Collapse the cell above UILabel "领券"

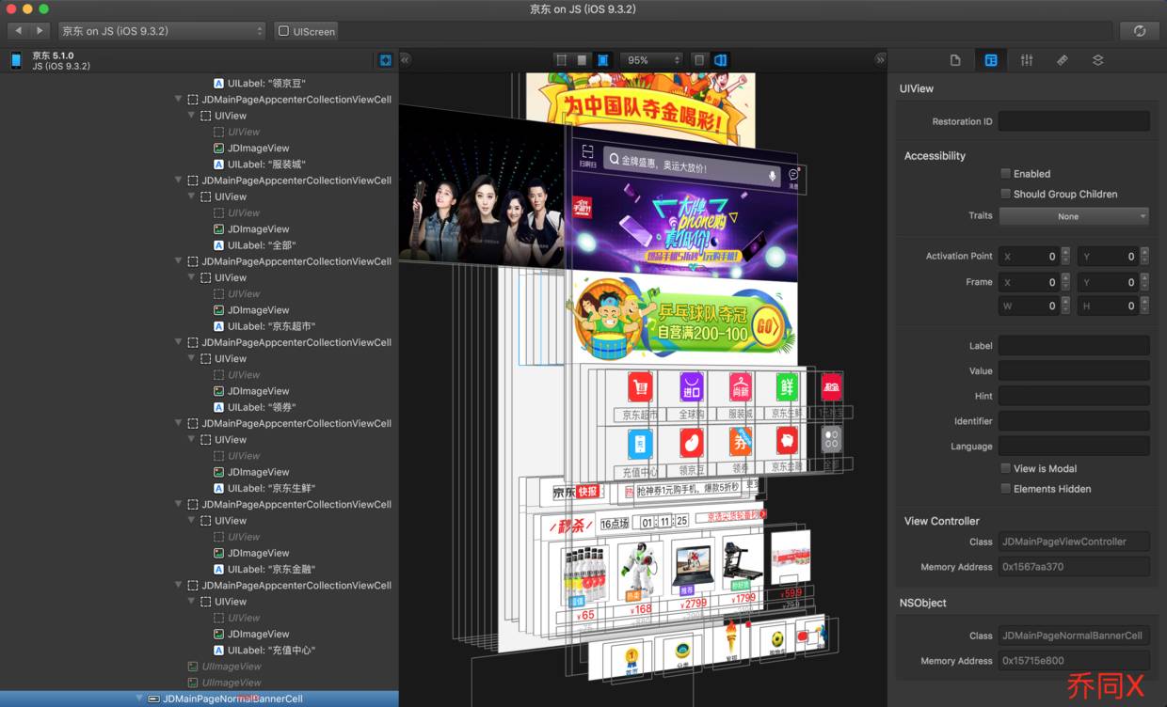click(x=180, y=342)
